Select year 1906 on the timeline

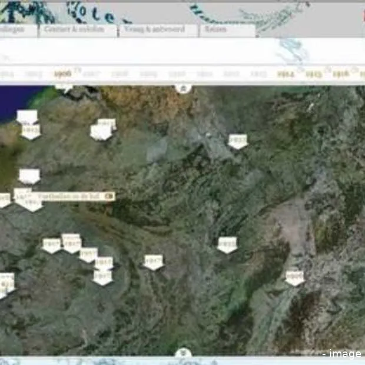(x=62, y=74)
